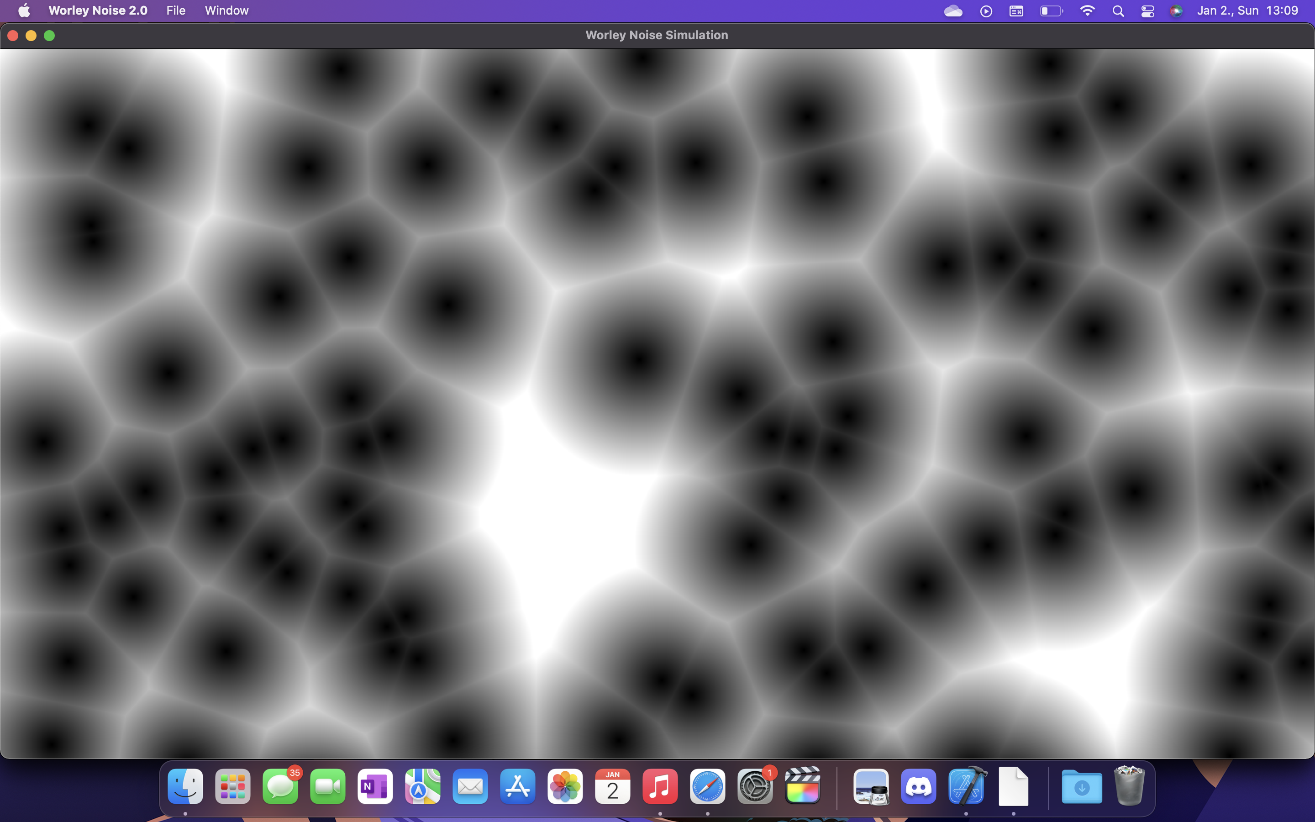Screen dimensions: 1315x822
Task: Open the Downloads folder stack
Action: click(1081, 787)
